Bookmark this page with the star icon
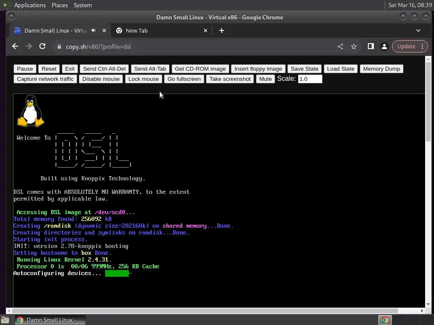Screen dimensions: 434x325 [354, 47]
